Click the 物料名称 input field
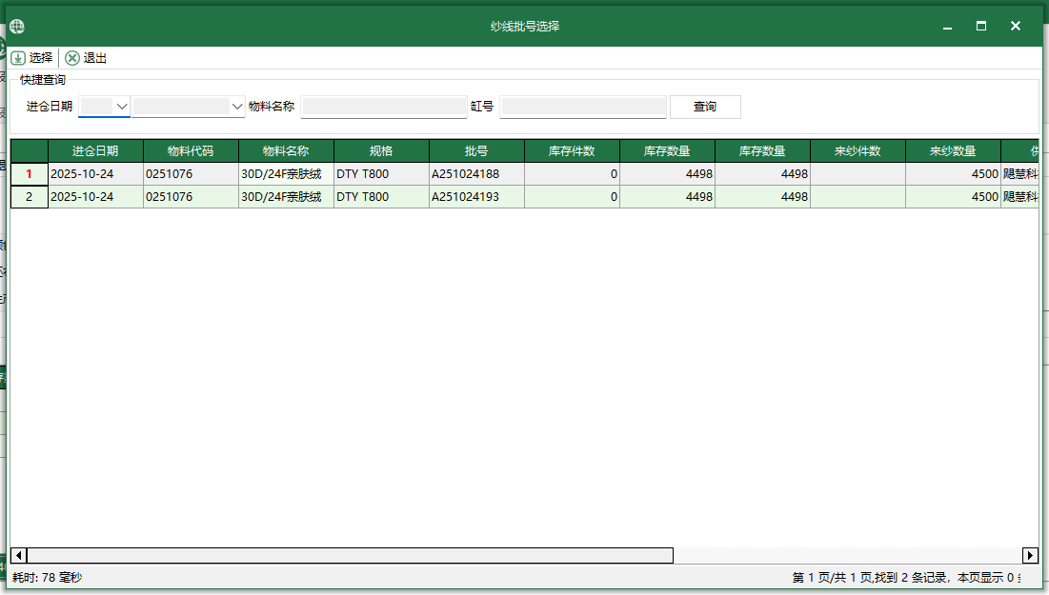Viewport: 1049px width, 595px height. click(383, 106)
